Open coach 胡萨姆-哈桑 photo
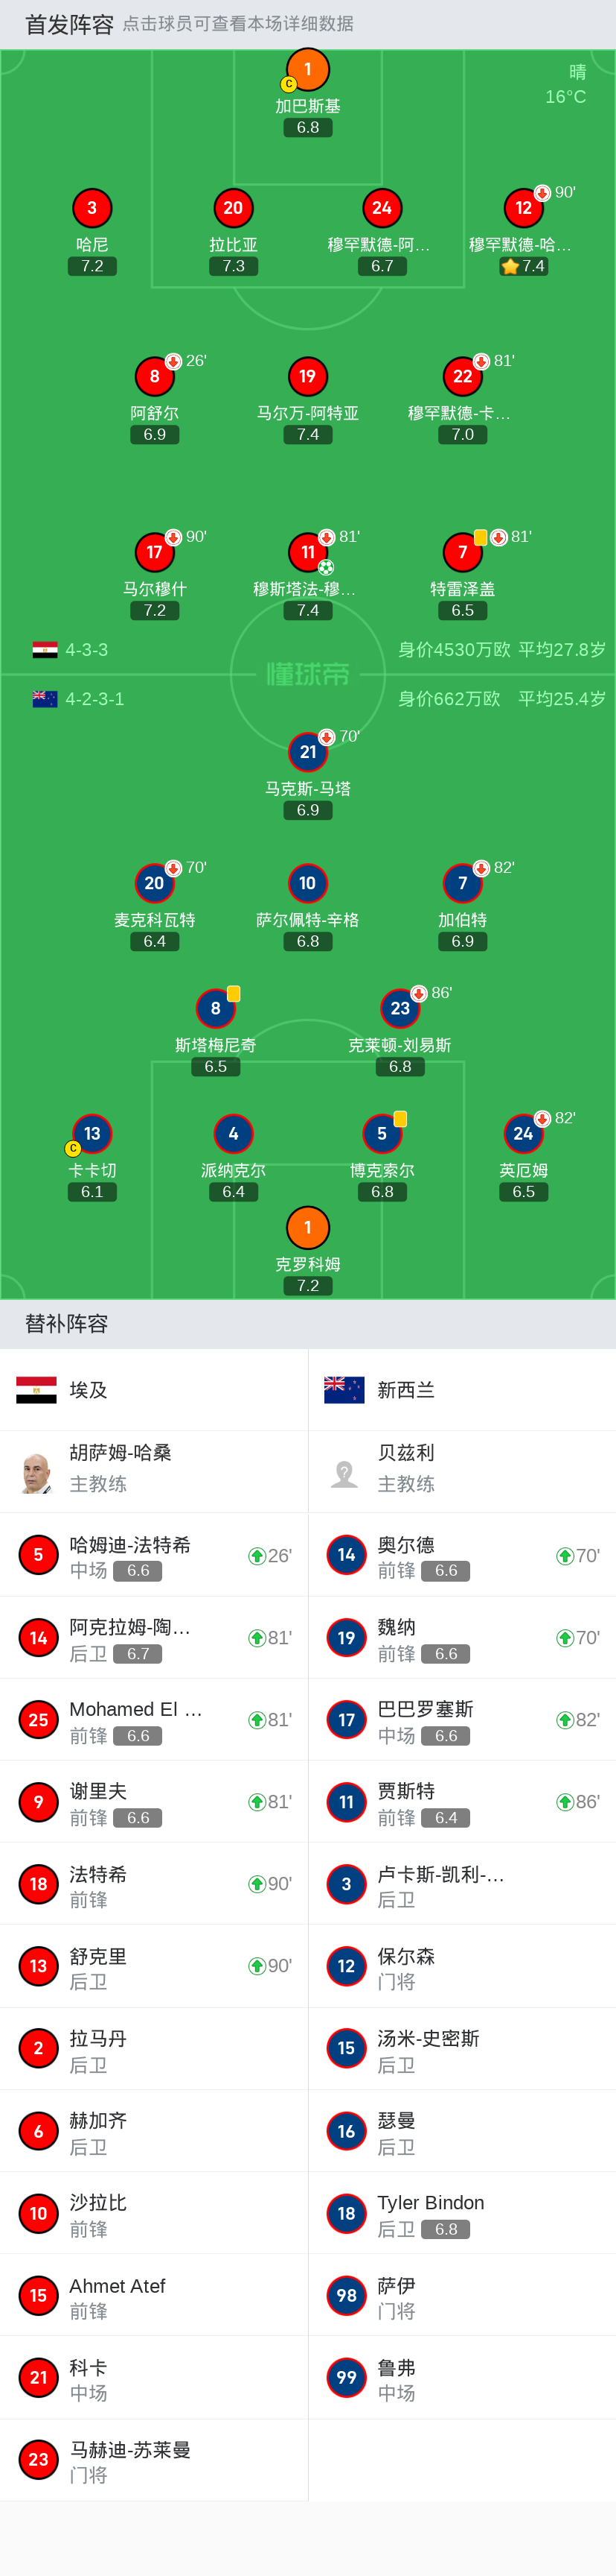The image size is (616, 2576). click(x=37, y=1472)
